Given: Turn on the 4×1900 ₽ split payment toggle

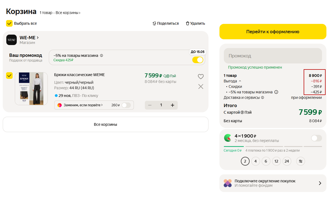Looking at the screenshot, I should point(316,138).
